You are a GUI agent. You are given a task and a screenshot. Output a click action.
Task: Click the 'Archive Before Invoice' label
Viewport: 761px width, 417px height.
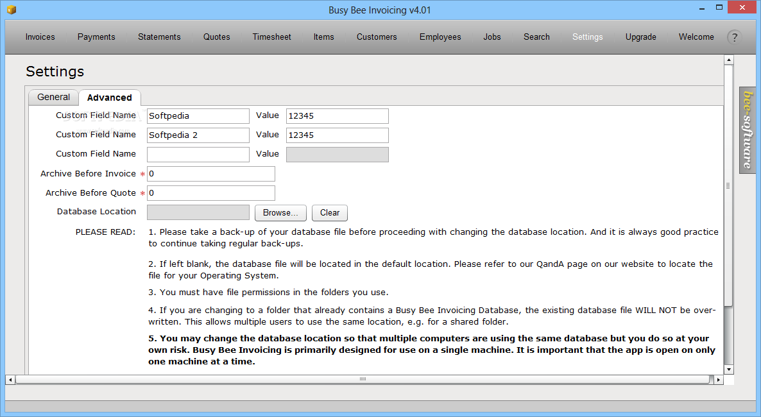click(88, 174)
